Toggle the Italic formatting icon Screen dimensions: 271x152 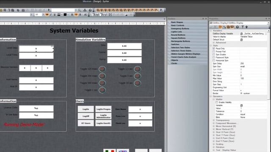coord(51,15)
